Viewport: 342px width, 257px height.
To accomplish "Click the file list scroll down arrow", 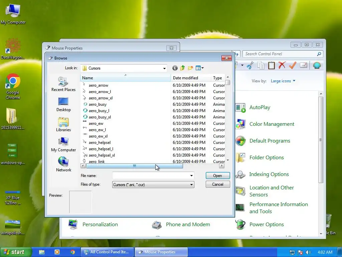I will 228,160.
